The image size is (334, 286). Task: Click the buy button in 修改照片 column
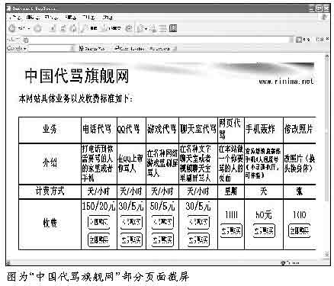[x=300, y=231]
